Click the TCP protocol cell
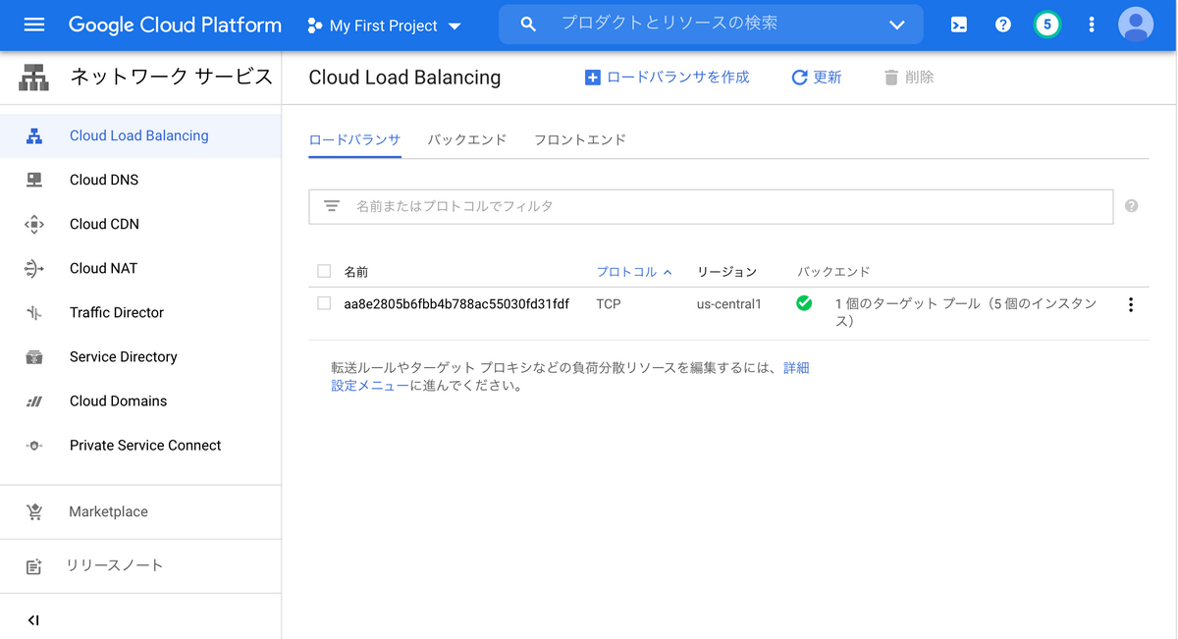1178x639 pixels. [x=609, y=304]
